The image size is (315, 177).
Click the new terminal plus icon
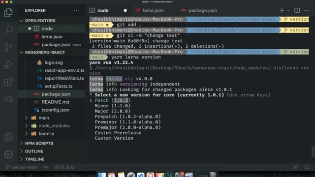coord(282,10)
